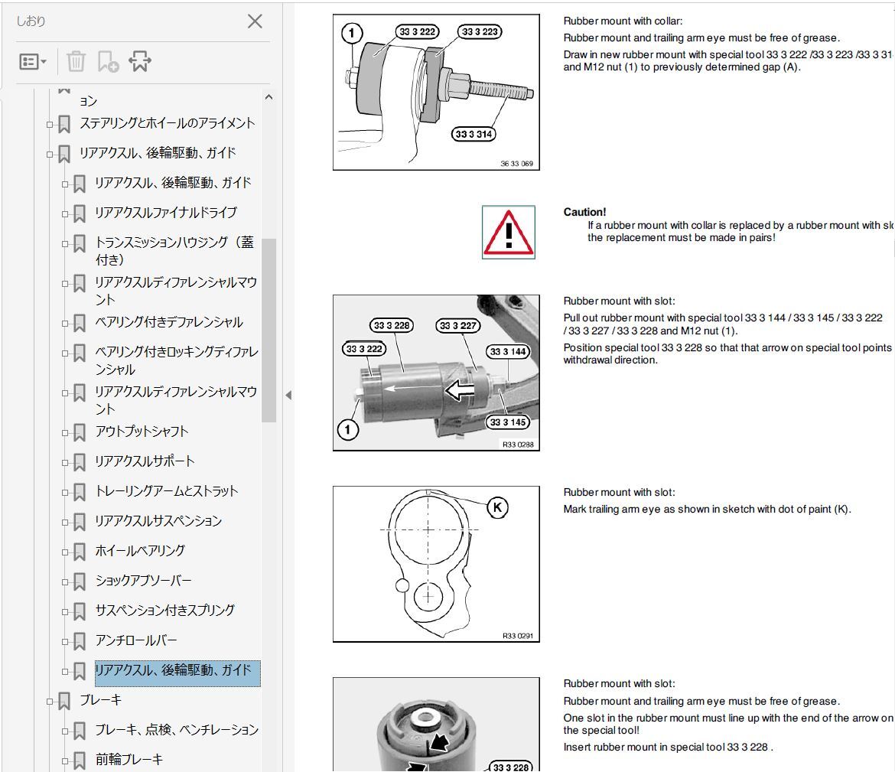Open bookmark ショックアブソーバー

pos(143,581)
